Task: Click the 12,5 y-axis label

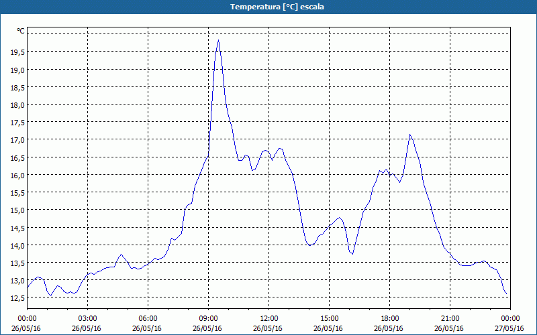Action: coord(17,298)
